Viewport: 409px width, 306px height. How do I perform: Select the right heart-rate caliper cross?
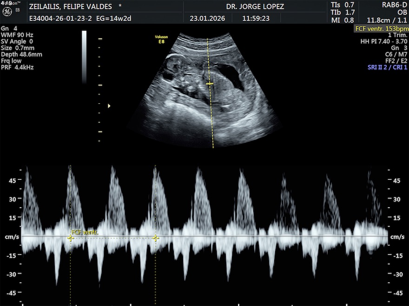156,238
